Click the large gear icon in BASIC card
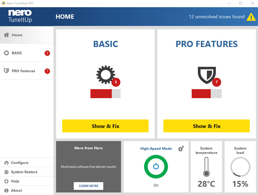Screen dimensions: 258x195 pos(106,75)
